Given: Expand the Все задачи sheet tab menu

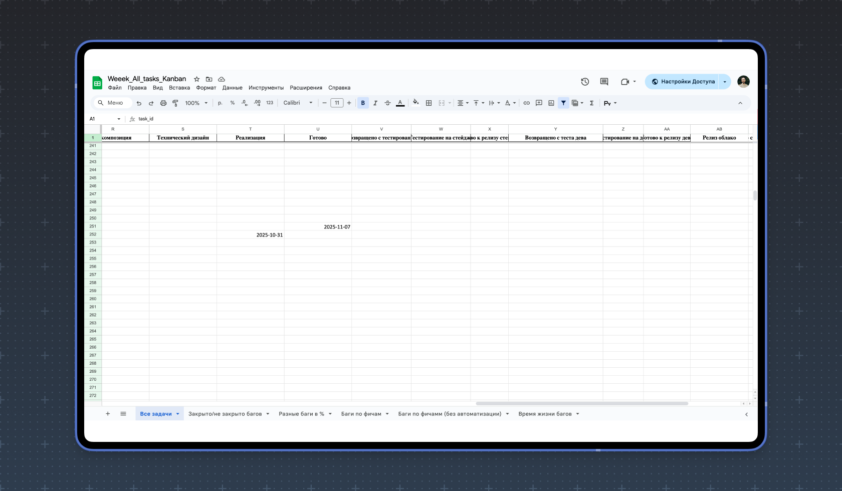Looking at the screenshot, I should click(x=178, y=414).
